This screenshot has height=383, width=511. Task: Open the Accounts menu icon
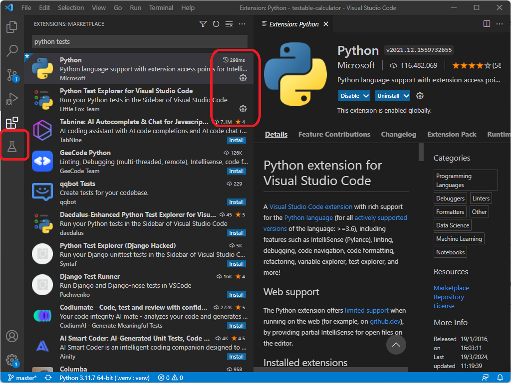[x=12, y=336]
